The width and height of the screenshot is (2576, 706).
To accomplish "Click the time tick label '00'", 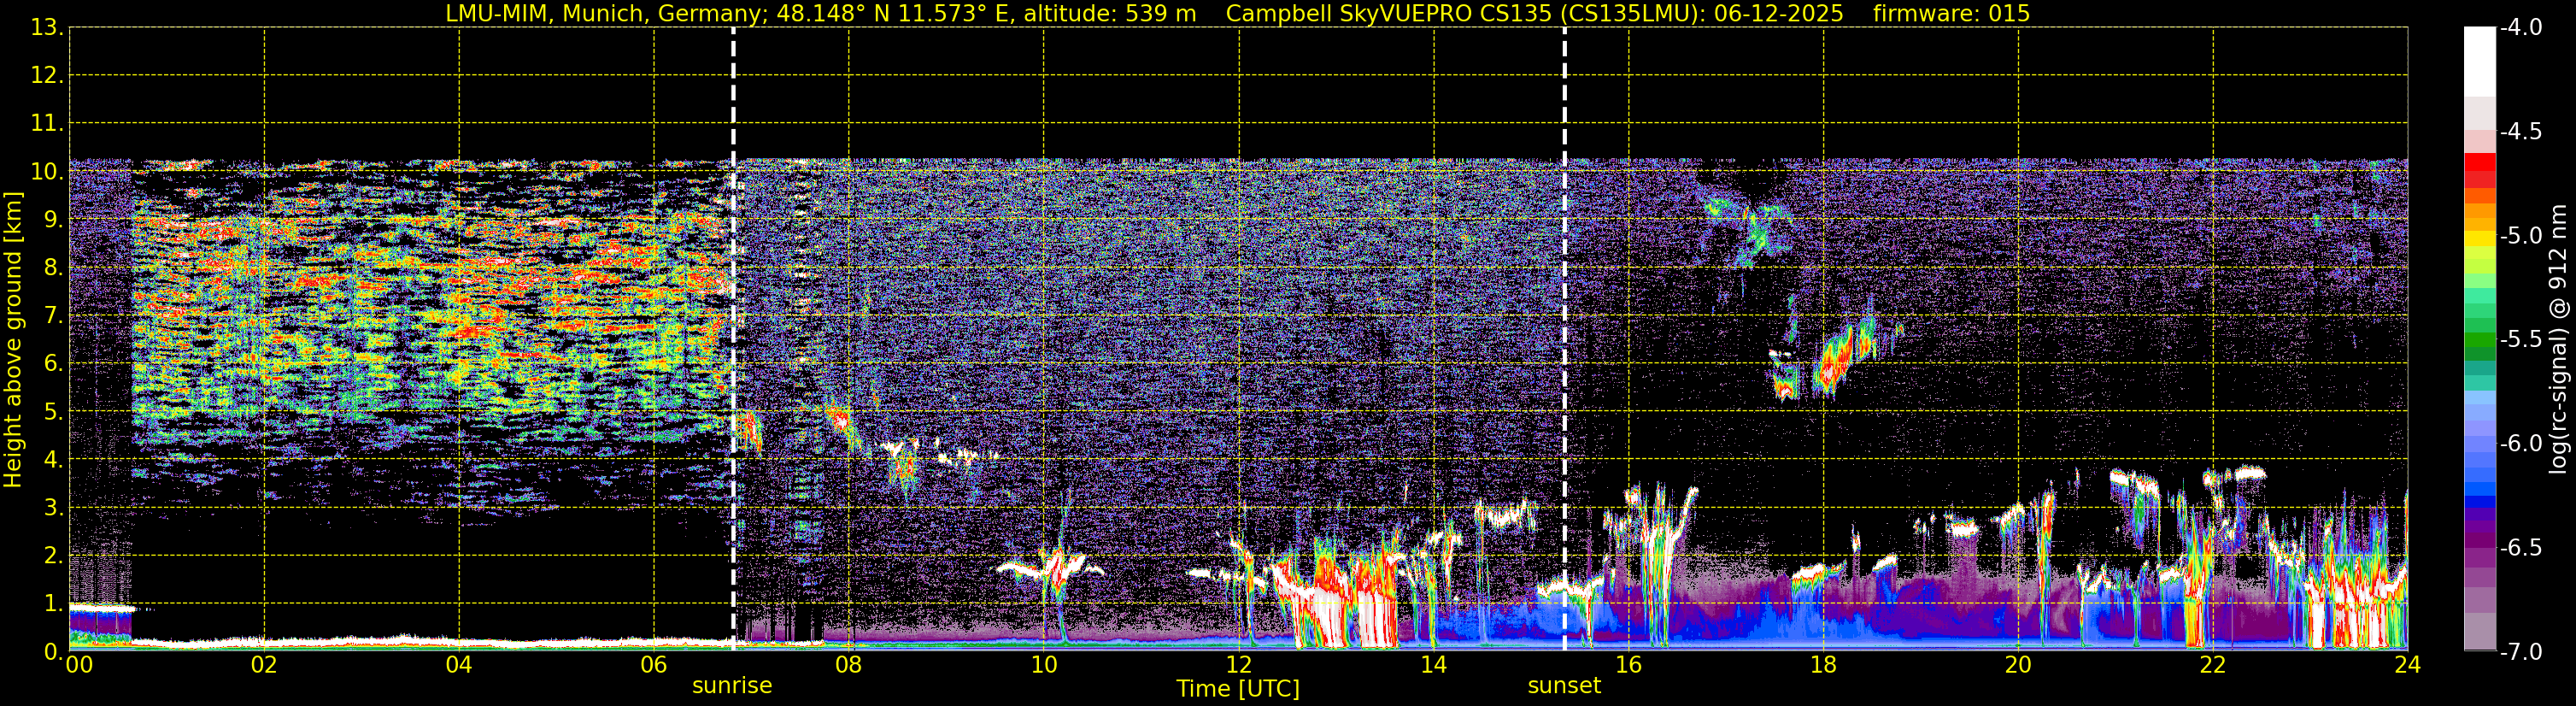I will coord(79,665).
